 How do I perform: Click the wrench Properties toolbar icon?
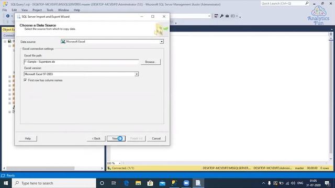(222, 16)
